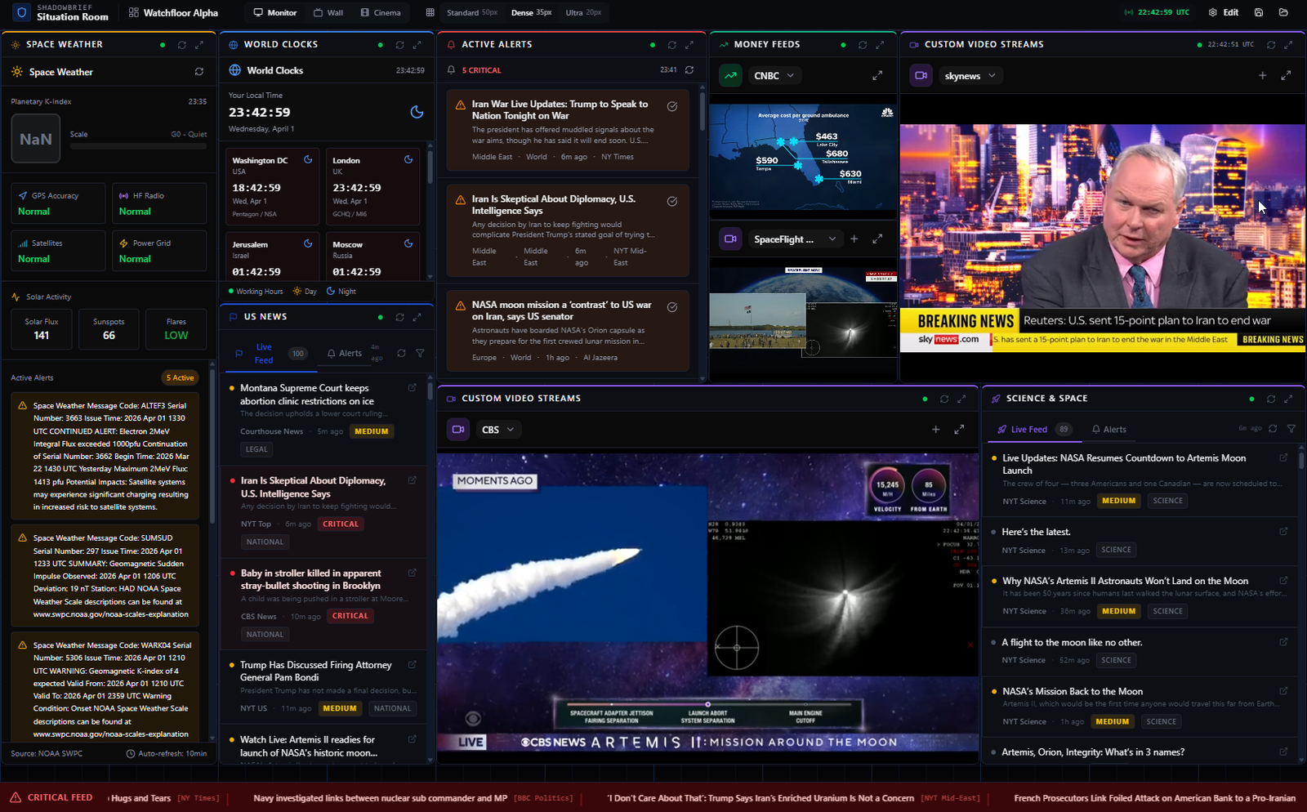The image size is (1307, 812).
Task: Expand the skynews video to fullscreen
Action: 1286,76
